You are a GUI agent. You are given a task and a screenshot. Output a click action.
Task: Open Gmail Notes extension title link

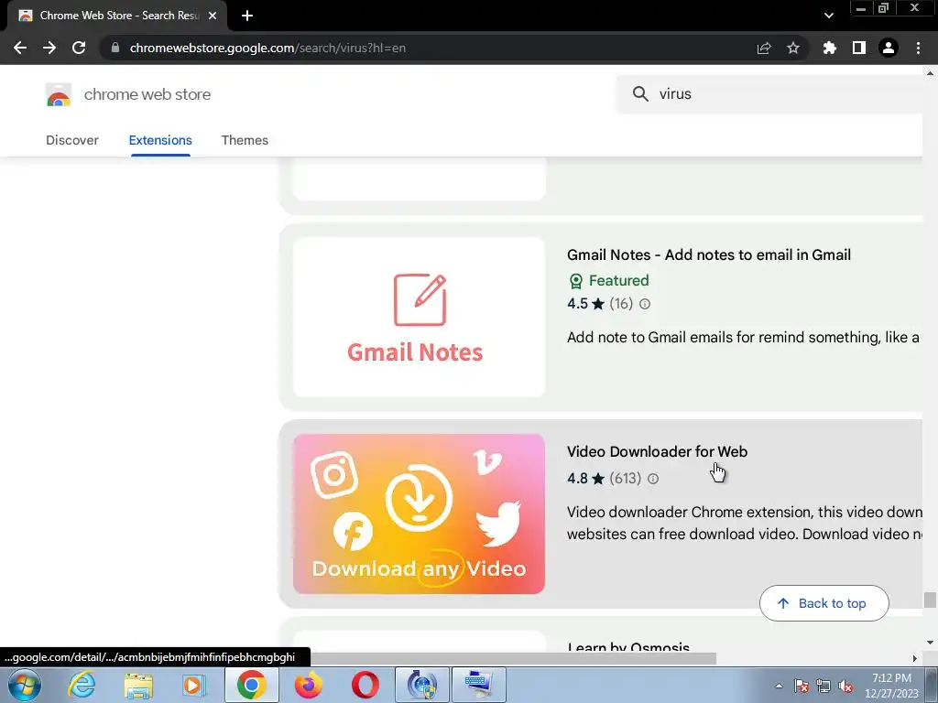pos(709,254)
